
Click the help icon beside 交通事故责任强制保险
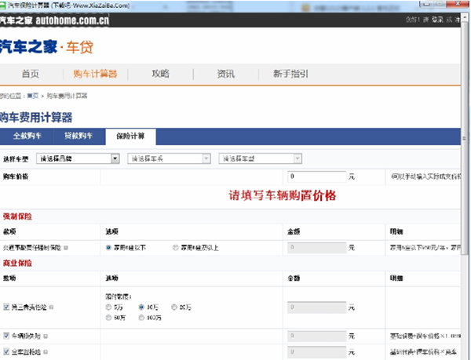[66, 248]
